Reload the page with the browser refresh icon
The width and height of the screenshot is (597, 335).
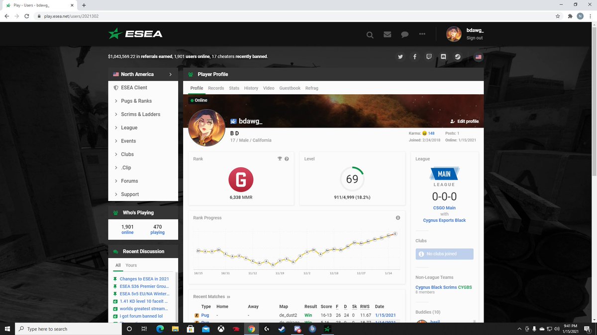click(x=26, y=16)
